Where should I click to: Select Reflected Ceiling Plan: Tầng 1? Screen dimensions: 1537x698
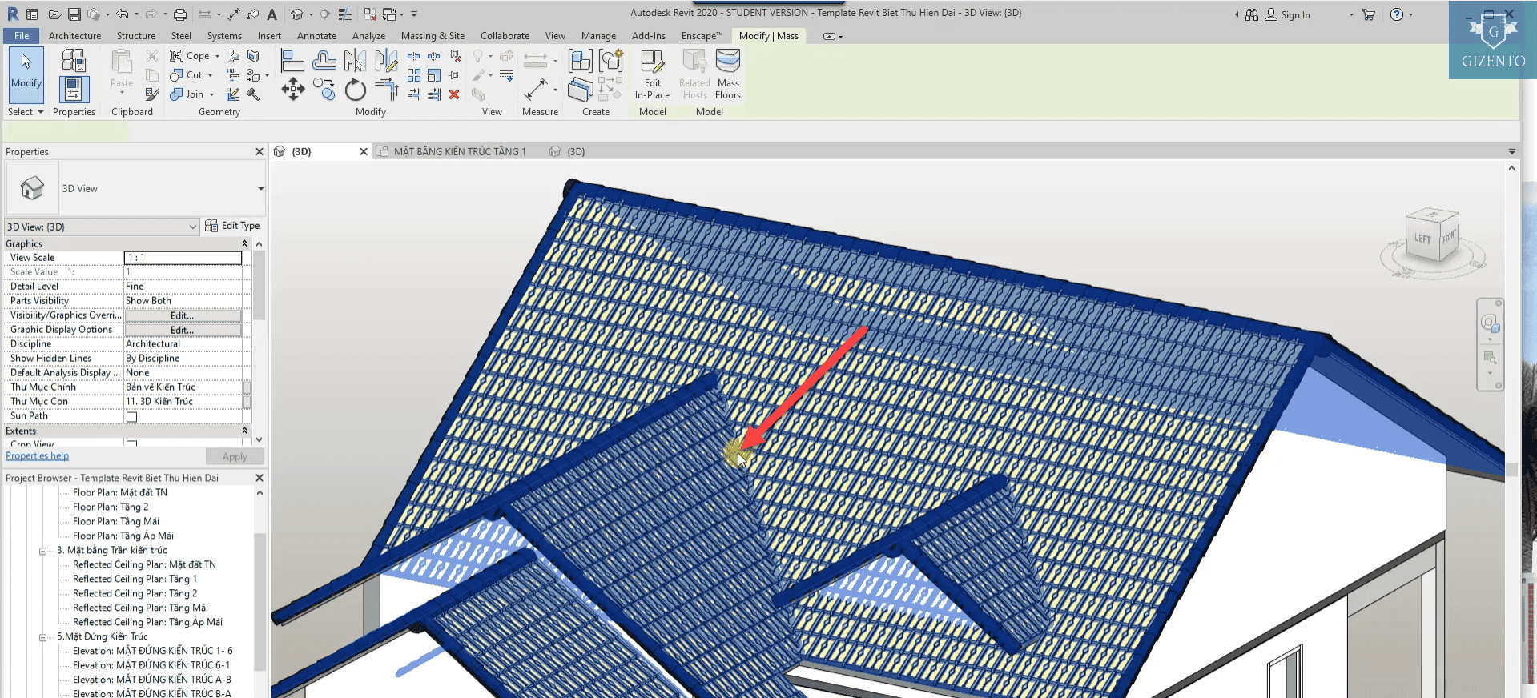[x=135, y=580]
